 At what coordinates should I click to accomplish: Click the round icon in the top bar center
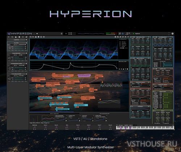pyautogui.click(x=62, y=34)
